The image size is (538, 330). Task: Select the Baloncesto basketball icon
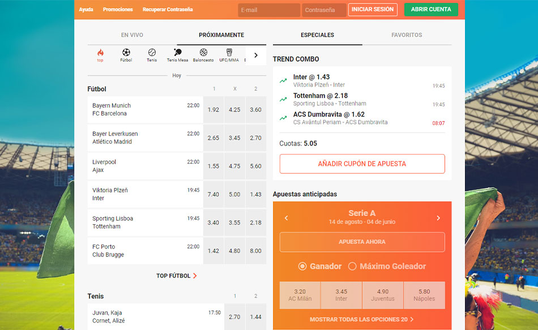203,53
